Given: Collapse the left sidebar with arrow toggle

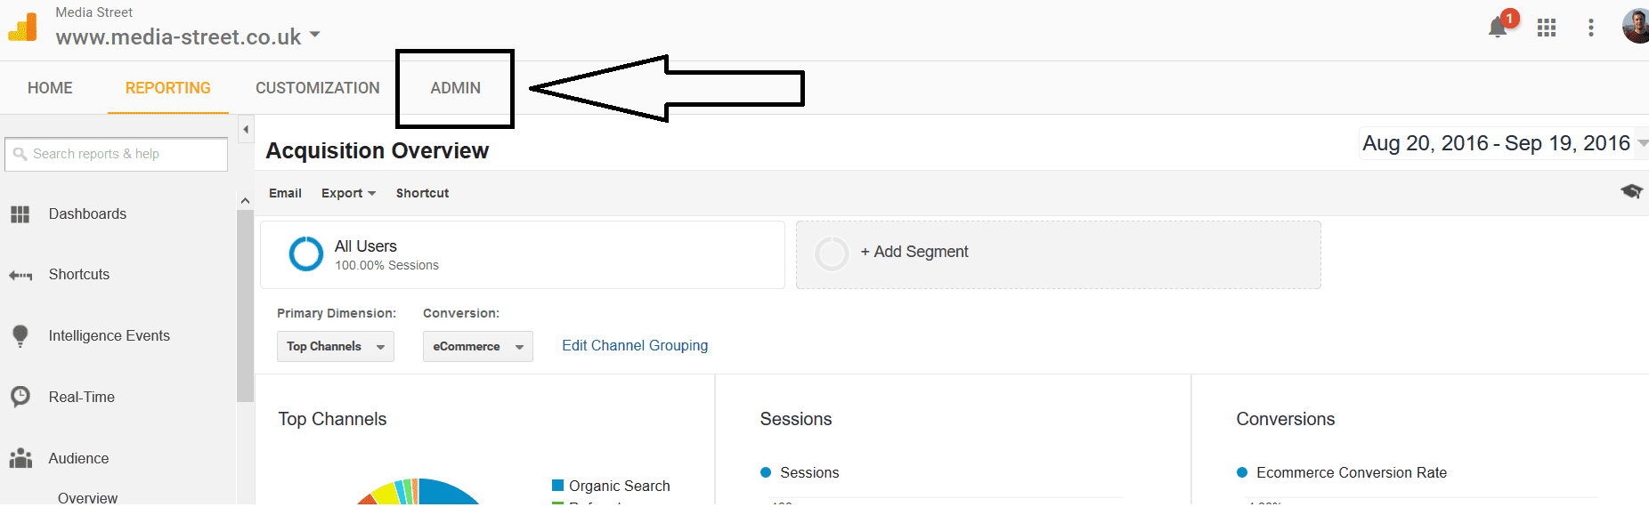Looking at the screenshot, I should pos(246,130).
